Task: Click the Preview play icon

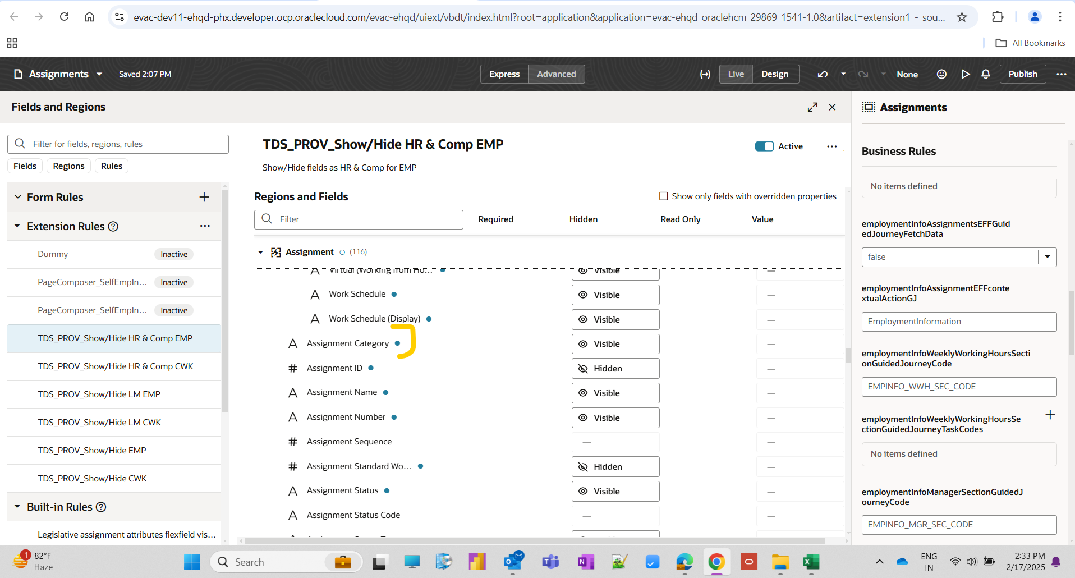Action: [965, 74]
